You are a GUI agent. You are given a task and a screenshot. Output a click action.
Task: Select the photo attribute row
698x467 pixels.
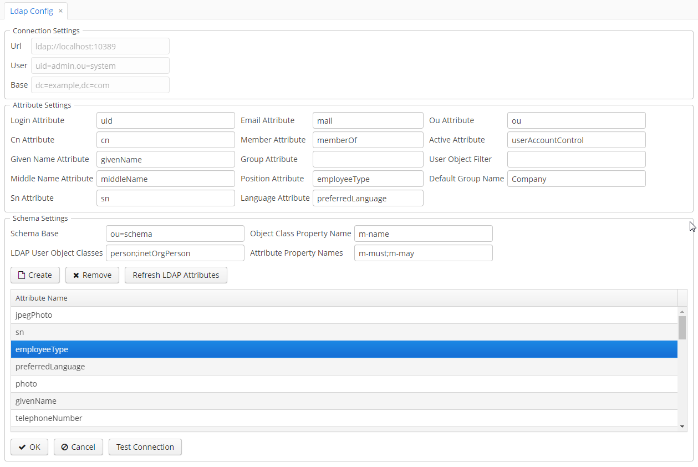point(344,384)
